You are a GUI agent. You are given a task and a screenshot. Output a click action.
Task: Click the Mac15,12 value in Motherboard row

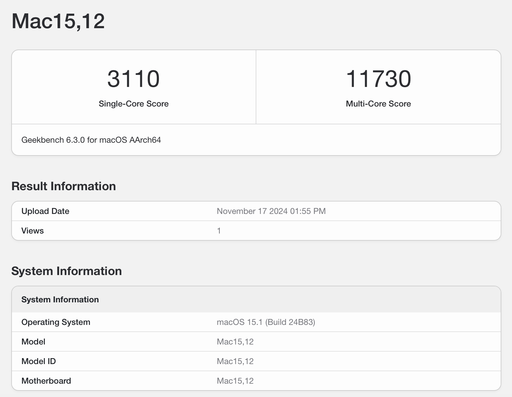235,381
